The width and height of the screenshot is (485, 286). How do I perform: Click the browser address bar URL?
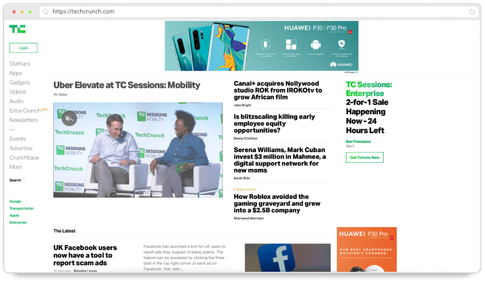coord(83,11)
